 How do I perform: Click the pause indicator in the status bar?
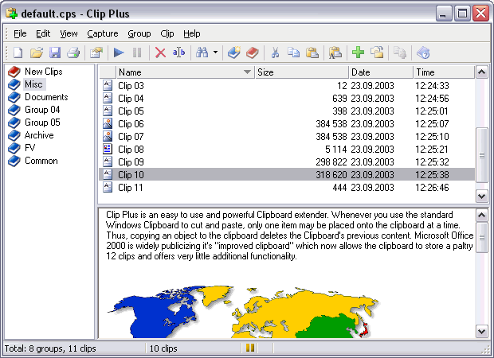(x=250, y=348)
